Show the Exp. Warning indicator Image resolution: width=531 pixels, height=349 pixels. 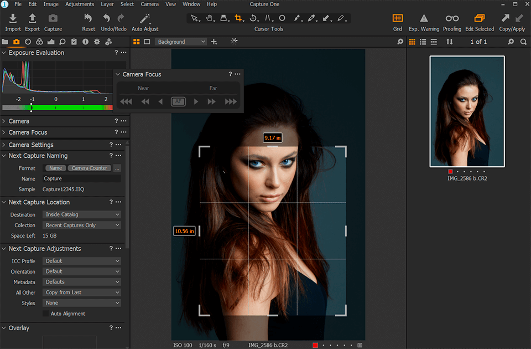(x=424, y=19)
